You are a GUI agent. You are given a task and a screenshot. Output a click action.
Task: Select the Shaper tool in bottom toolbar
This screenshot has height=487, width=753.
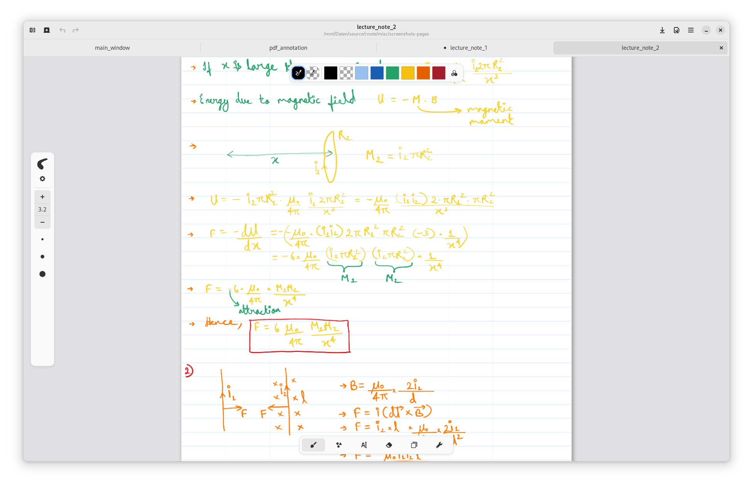(x=338, y=445)
